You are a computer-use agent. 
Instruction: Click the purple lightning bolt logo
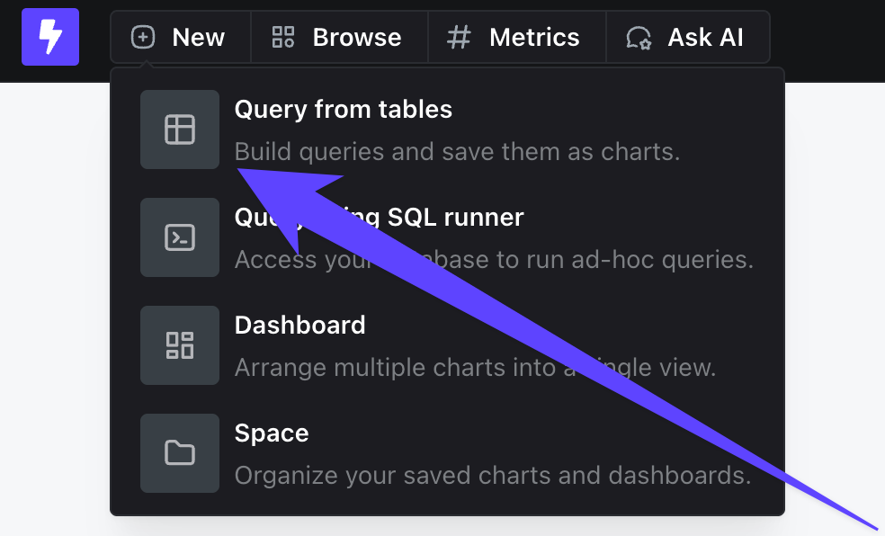pos(50,37)
